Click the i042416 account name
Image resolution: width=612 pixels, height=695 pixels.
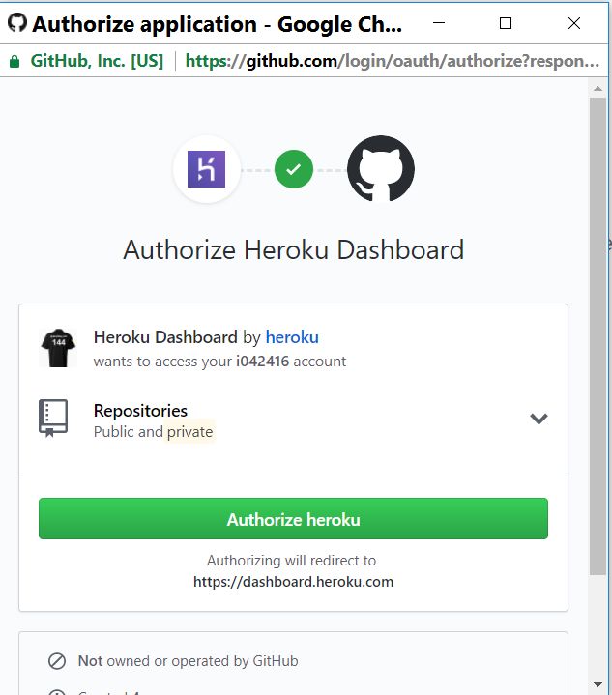263,362
